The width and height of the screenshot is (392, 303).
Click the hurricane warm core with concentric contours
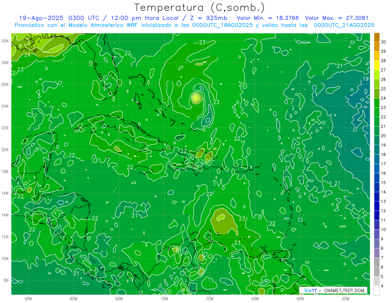point(196,97)
